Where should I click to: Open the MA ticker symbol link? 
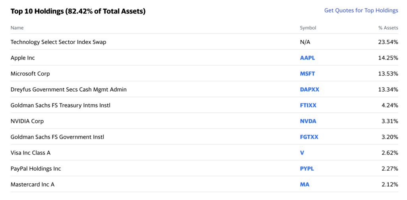304,185
